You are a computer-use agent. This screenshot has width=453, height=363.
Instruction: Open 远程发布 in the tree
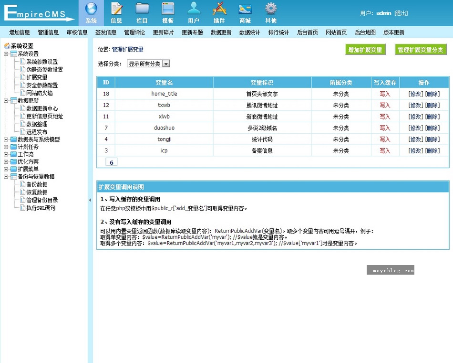click(x=37, y=132)
